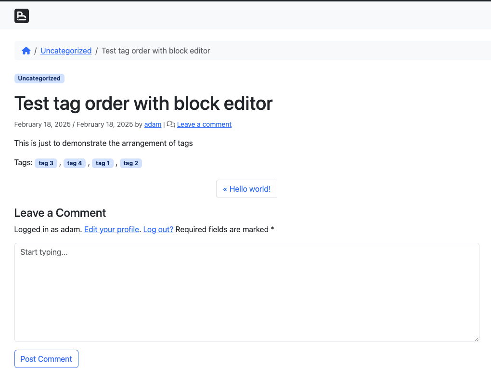This screenshot has height=368, width=491.
Task: Click the site logo in the header
Action: click(22, 16)
